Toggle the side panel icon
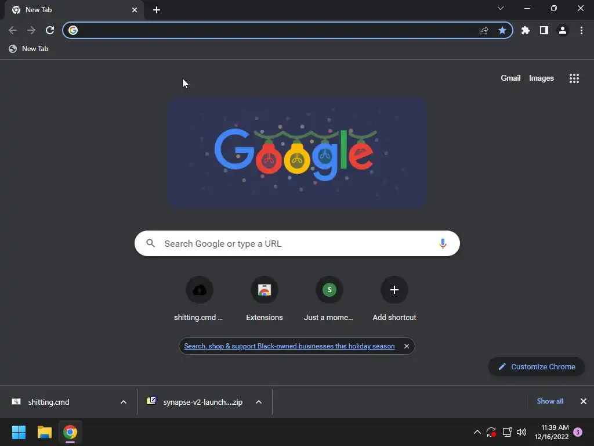Image resolution: width=594 pixels, height=446 pixels. coord(544,30)
